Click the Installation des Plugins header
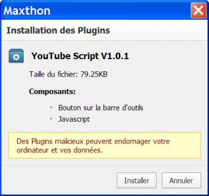 [59, 30]
